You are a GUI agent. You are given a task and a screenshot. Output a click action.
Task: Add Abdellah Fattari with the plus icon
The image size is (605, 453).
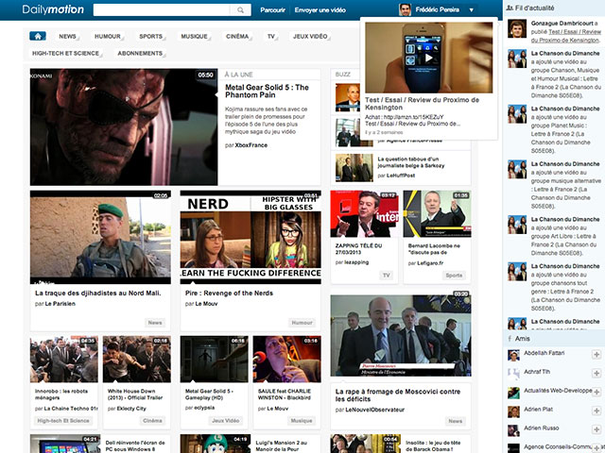coord(596,355)
